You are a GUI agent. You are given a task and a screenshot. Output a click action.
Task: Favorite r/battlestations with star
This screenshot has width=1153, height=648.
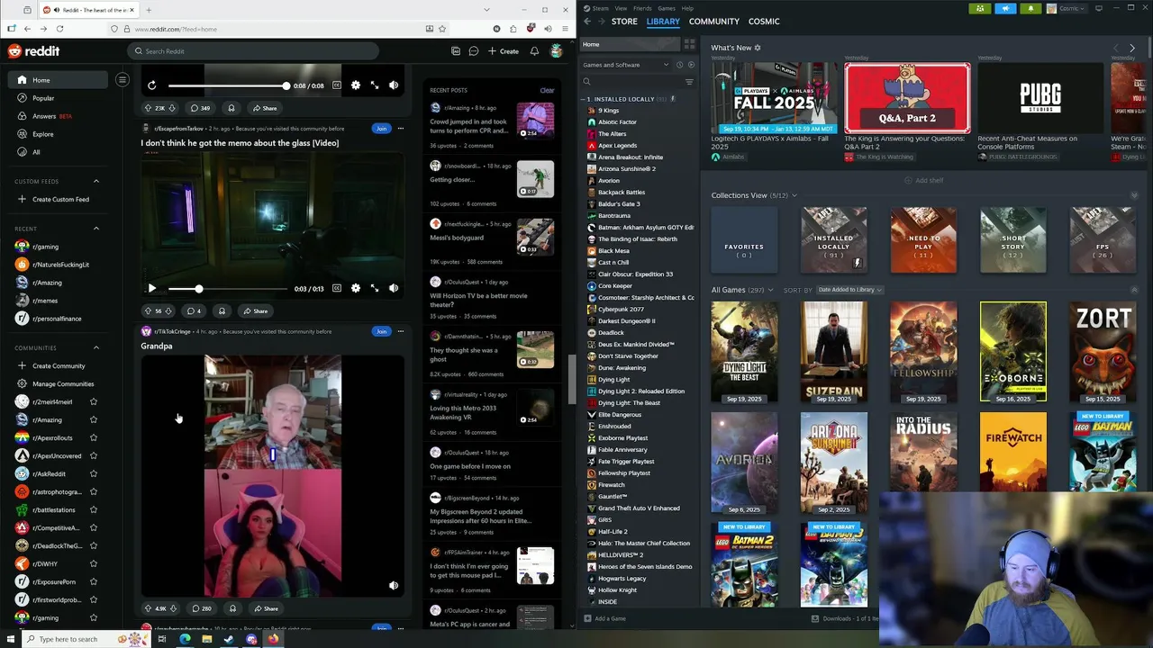coord(94,509)
